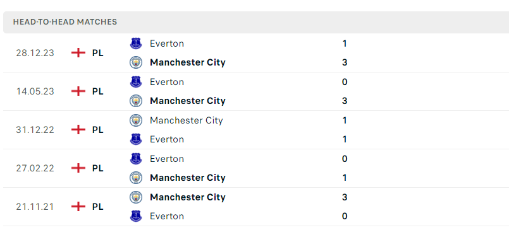
Task: Click Manchester City crest in 14.05.23 match
Action: tap(136, 101)
